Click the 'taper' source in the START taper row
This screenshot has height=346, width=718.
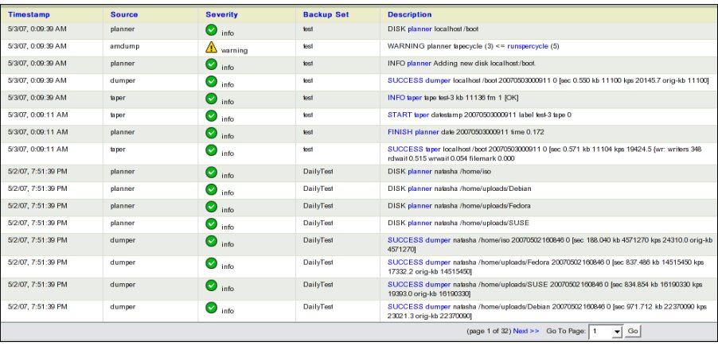118,115
